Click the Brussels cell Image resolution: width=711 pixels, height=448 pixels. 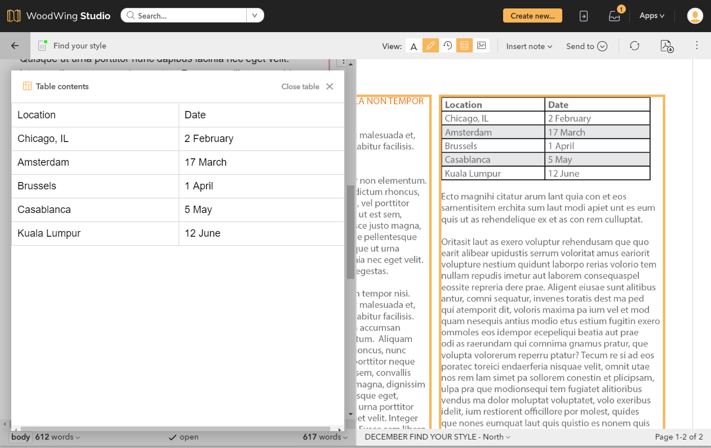(x=95, y=186)
